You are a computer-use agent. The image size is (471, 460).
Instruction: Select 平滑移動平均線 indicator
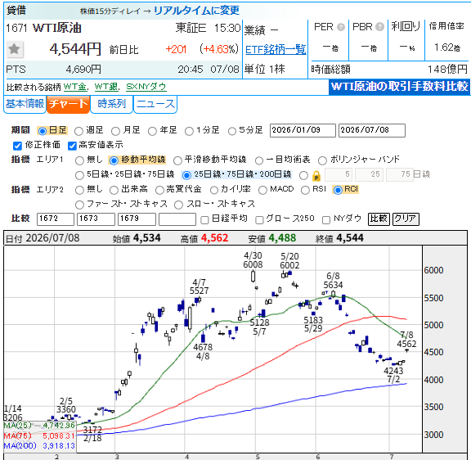177,160
